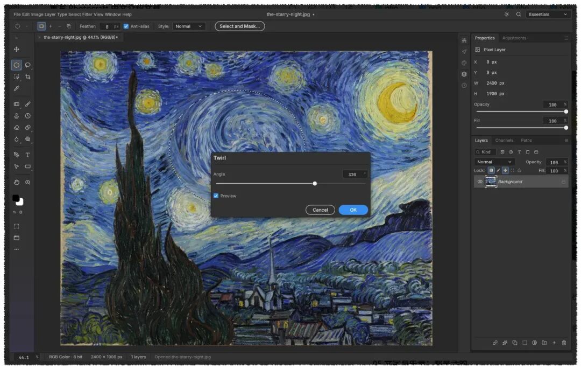Uncheck Preview in Twirl dialog
This screenshot has width=581, height=369.
click(216, 196)
